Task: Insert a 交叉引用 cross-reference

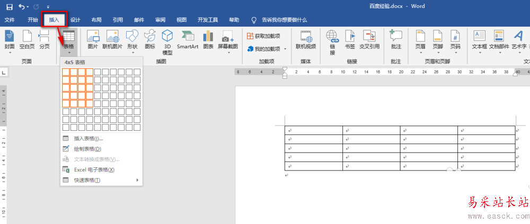Action: pyautogui.click(x=369, y=40)
